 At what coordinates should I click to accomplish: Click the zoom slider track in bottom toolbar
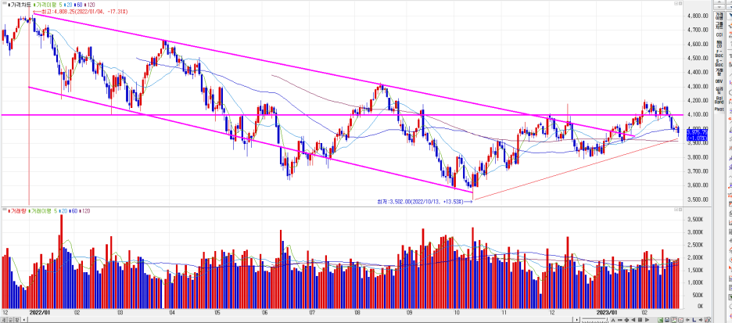[594, 320]
